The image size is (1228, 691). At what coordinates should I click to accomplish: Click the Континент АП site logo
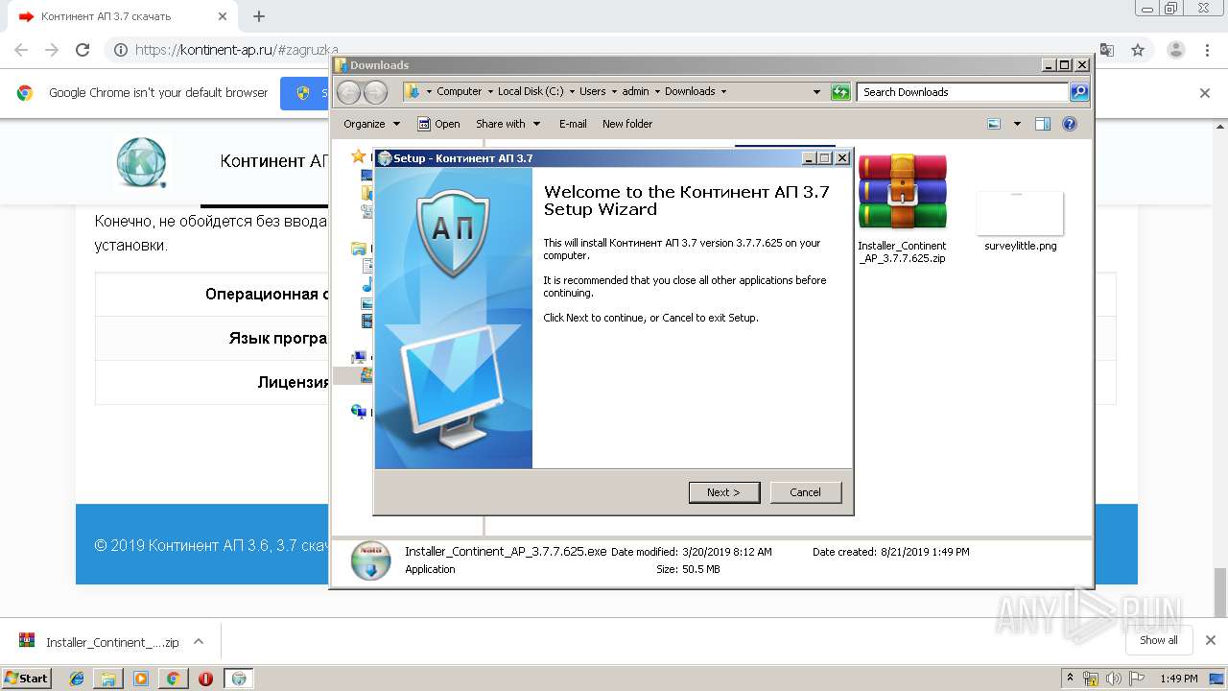pyautogui.click(x=142, y=161)
